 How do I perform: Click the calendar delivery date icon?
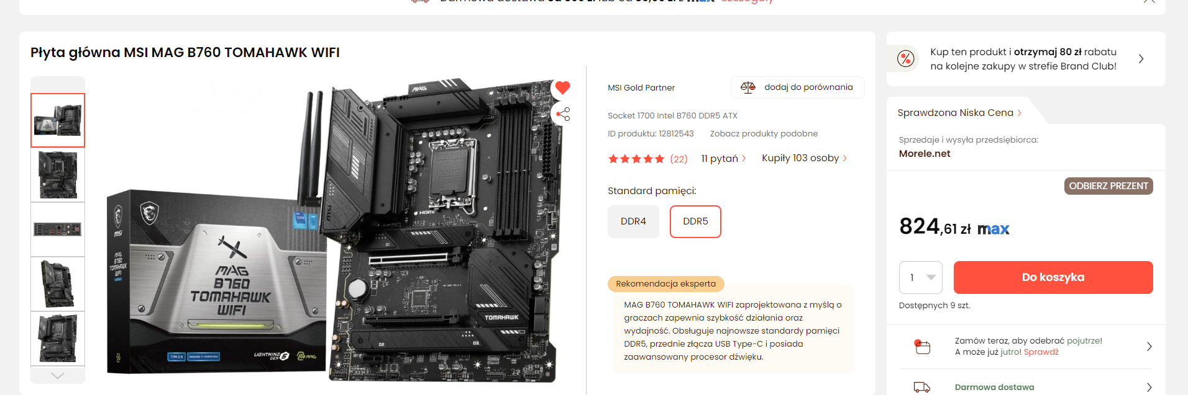pos(922,347)
